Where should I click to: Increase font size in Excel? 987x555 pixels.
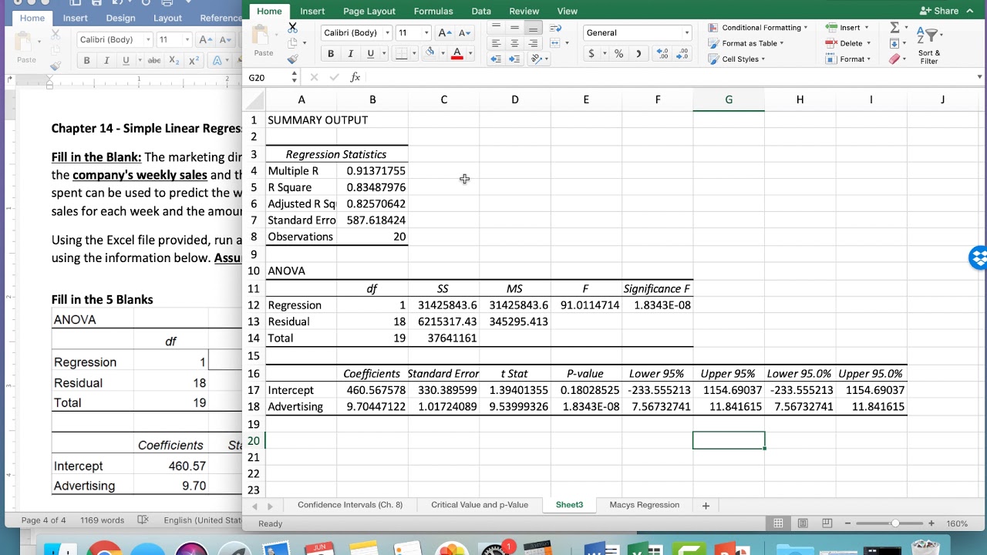click(x=444, y=33)
